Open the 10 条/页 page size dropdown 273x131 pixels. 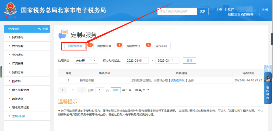(x=141, y=90)
